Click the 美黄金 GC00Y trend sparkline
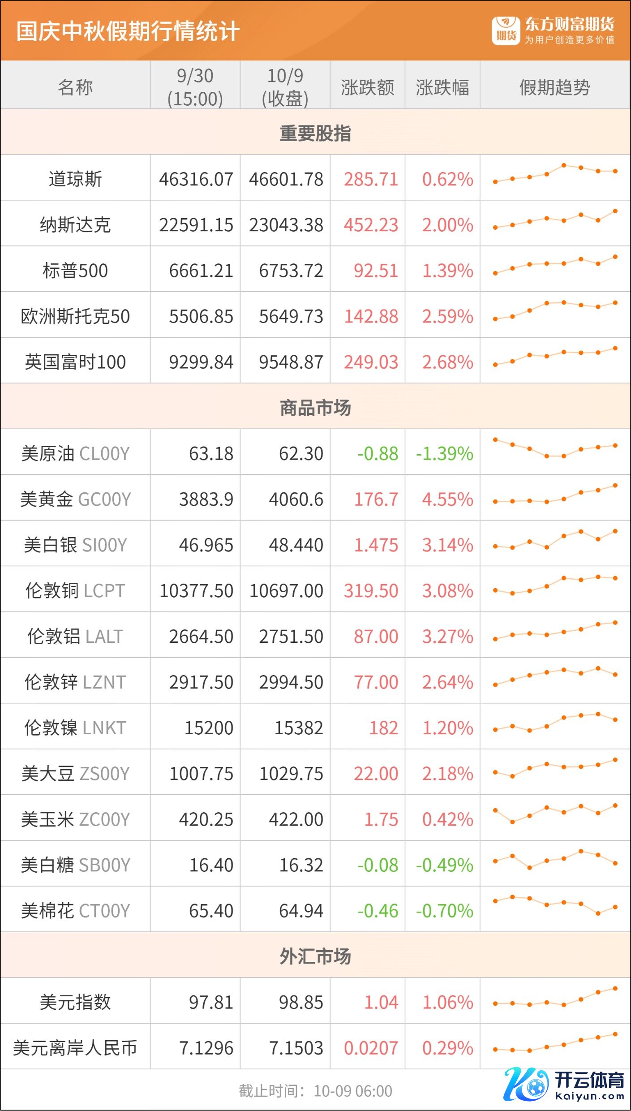The height and width of the screenshot is (1111, 631). [x=555, y=495]
